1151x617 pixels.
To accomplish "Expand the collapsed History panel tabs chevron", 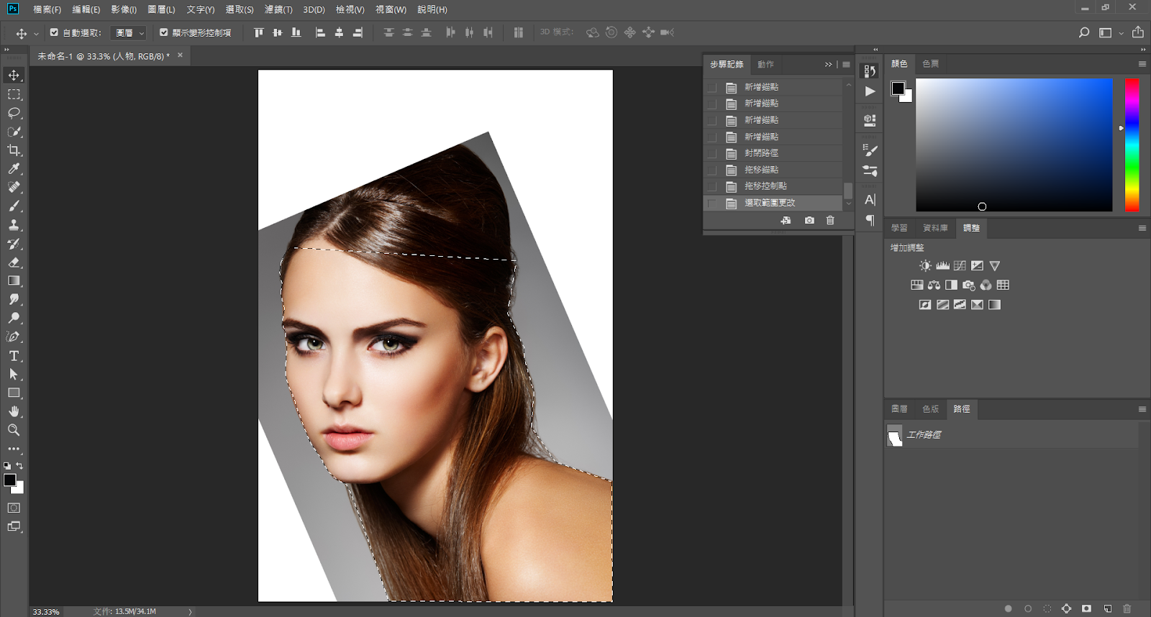I will coord(828,65).
